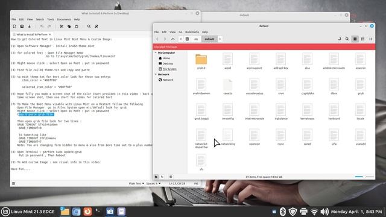Go forward in the file manager
Image resolution: width=386 pixels, height=217 pixels.
tap(165, 39)
